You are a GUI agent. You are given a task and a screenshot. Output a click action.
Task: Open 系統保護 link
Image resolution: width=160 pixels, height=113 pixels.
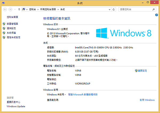(11, 33)
